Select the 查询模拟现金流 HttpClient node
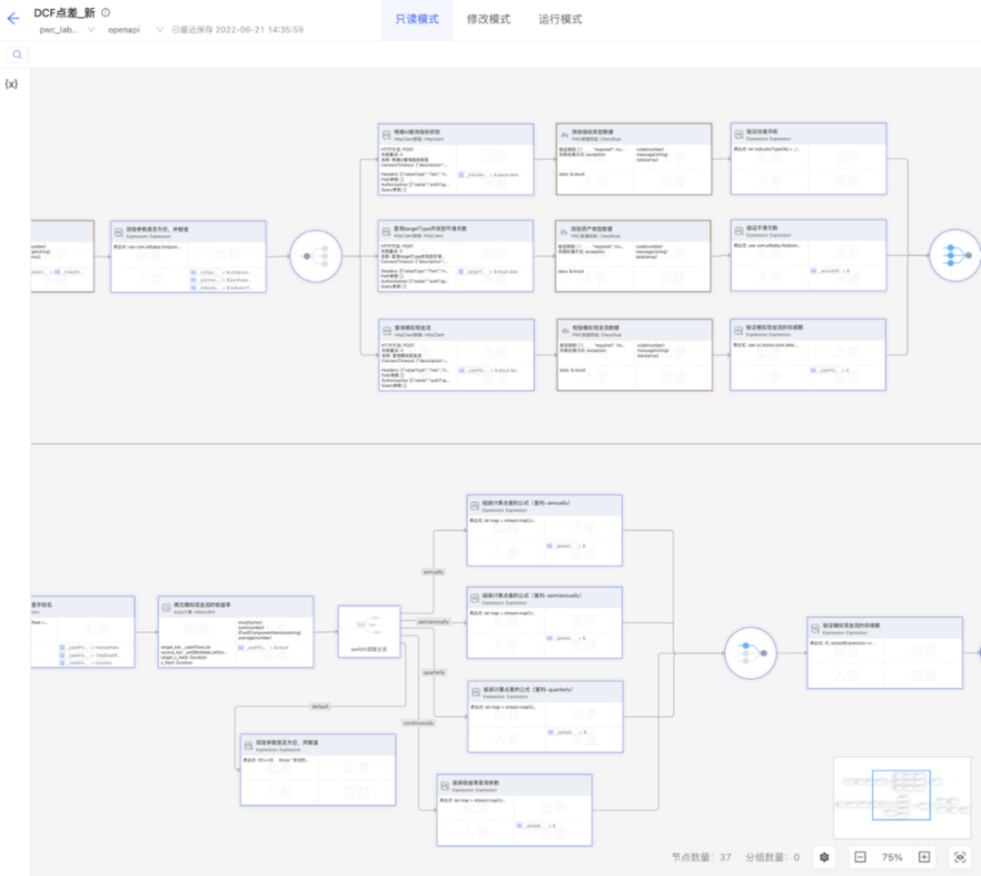This screenshot has width=981, height=876. click(x=456, y=355)
